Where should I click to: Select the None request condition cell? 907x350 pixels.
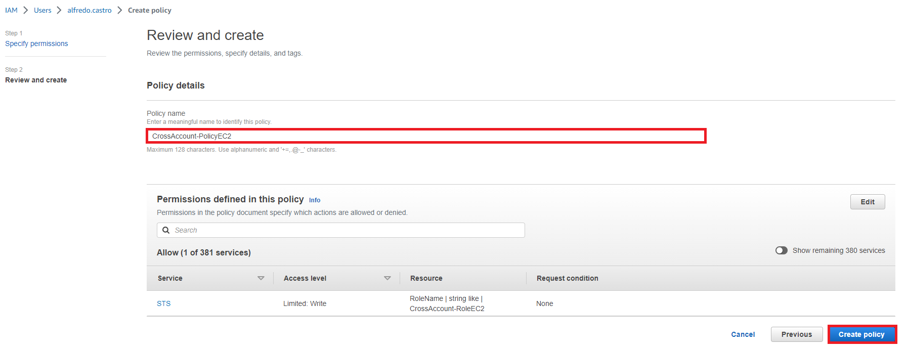(x=545, y=303)
